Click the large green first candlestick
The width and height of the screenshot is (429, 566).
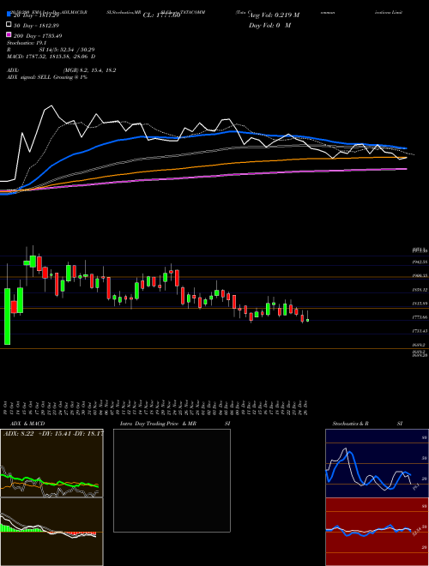[7, 316]
